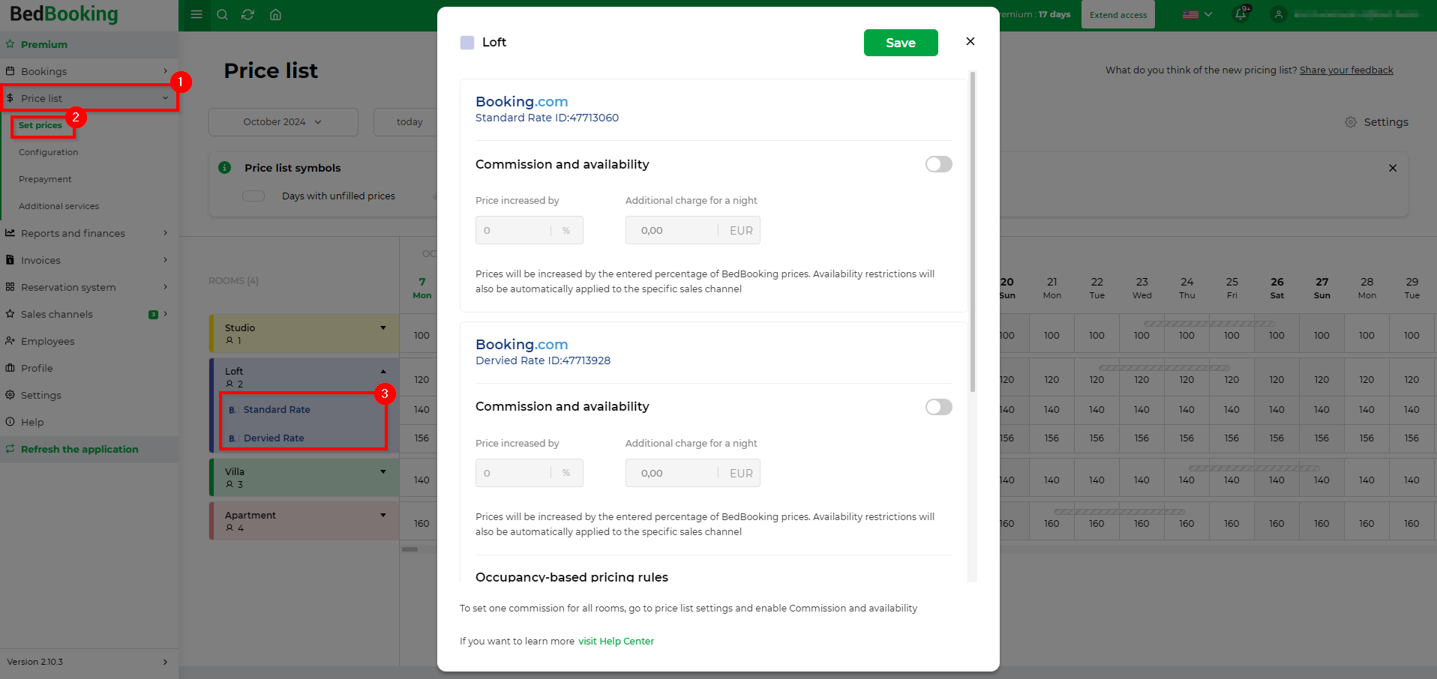This screenshot has height=679, width=1437.
Task: Open the October 2024 month dropdown
Action: [x=283, y=122]
